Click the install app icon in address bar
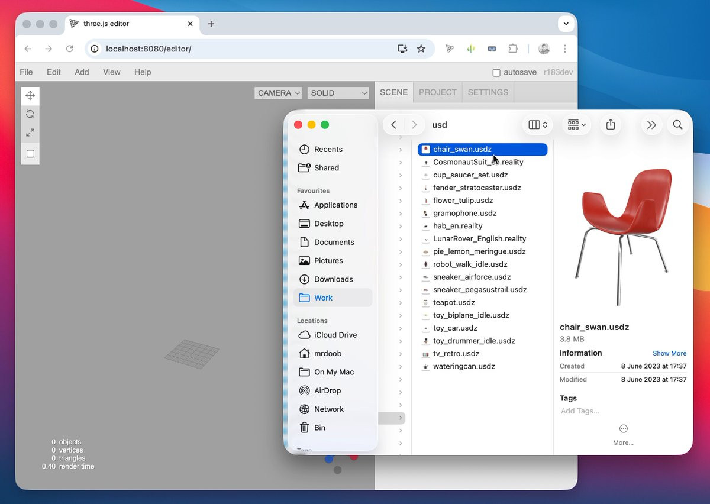 [402, 49]
